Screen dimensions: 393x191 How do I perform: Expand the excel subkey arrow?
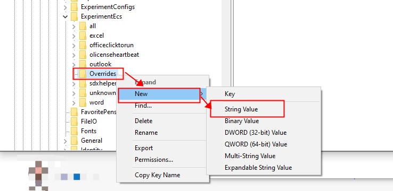[x=73, y=36]
